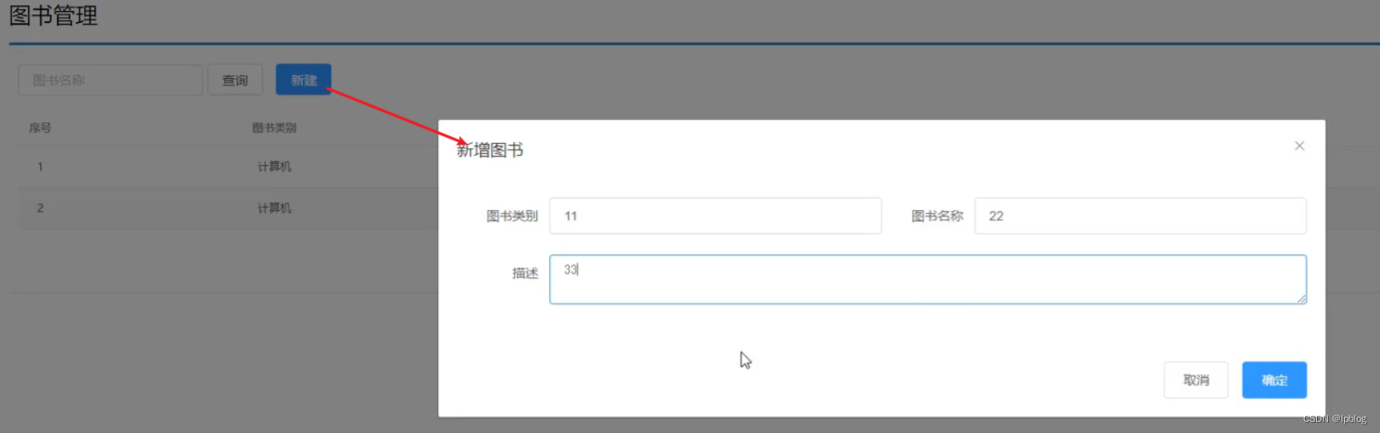
Task: Click 计算机 cell in row 2
Action: 274,208
